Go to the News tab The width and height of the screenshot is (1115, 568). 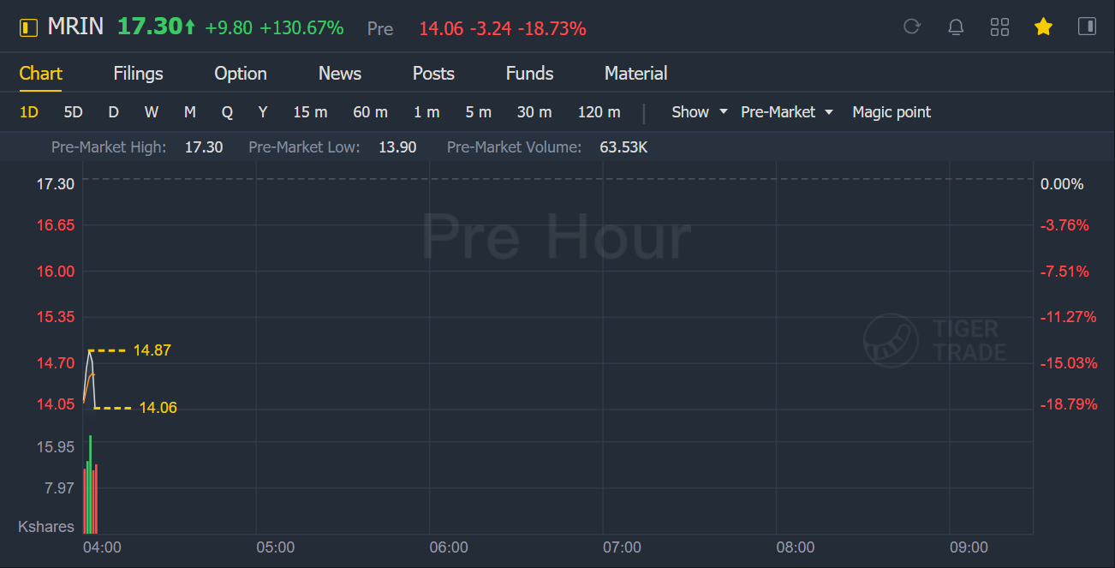(x=339, y=74)
